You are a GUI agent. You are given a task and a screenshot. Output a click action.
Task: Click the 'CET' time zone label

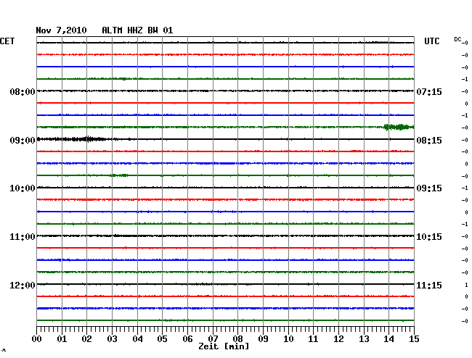pyautogui.click(x=7, y=41)
